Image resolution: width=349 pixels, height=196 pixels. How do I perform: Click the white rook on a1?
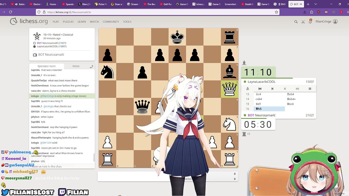(107, 159)
